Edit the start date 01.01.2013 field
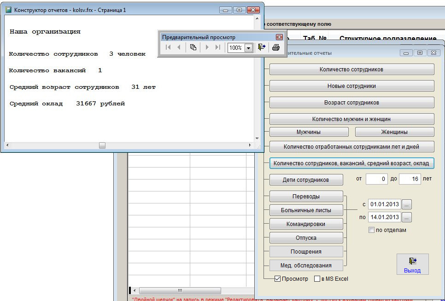Screen dimensions: 445x301 point(385,204)
